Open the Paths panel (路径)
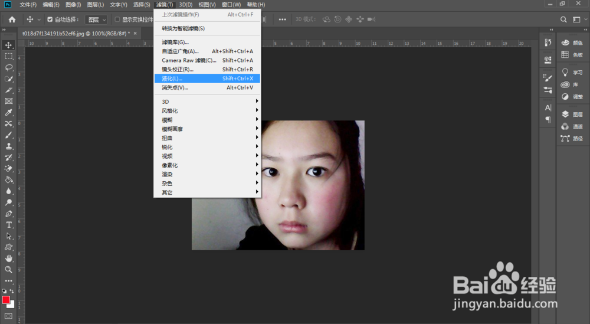This screenshot has width=590, height=324. pos(572,139)
